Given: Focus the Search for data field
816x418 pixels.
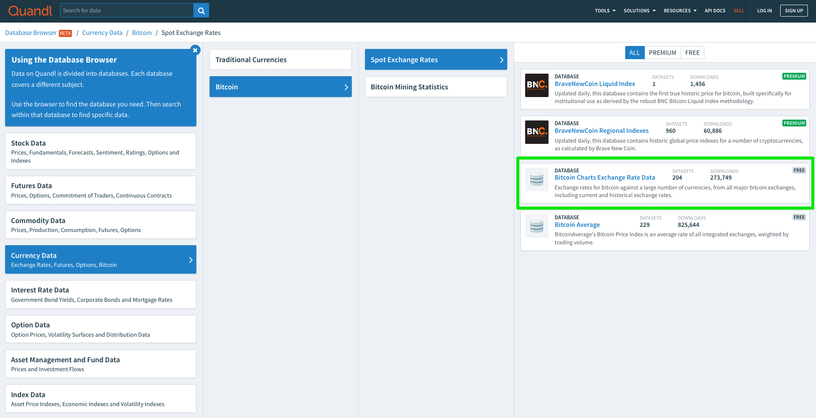Looking at the screenshot, I should click(x=127, y=11).
